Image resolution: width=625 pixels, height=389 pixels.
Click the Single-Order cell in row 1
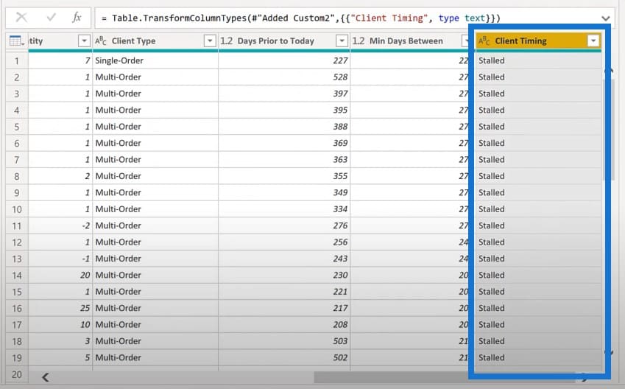tap(155, 60)
